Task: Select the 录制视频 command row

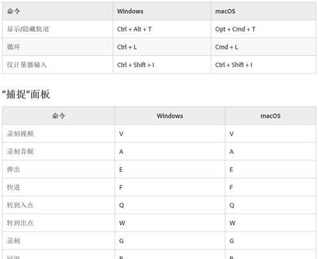Action: pos(159,134)
